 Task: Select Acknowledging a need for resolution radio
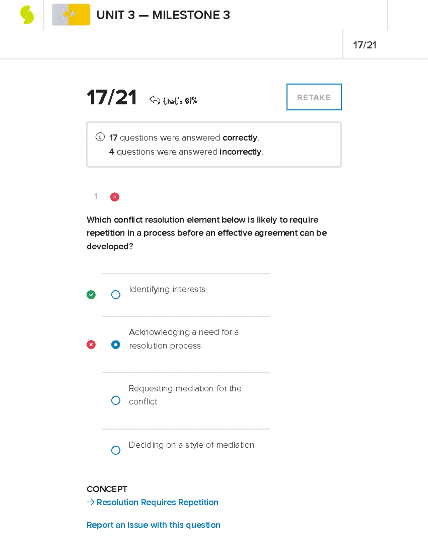[116, 345]
